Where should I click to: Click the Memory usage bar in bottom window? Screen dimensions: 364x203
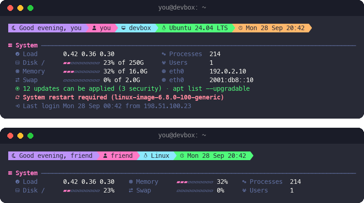coord(195,182)
